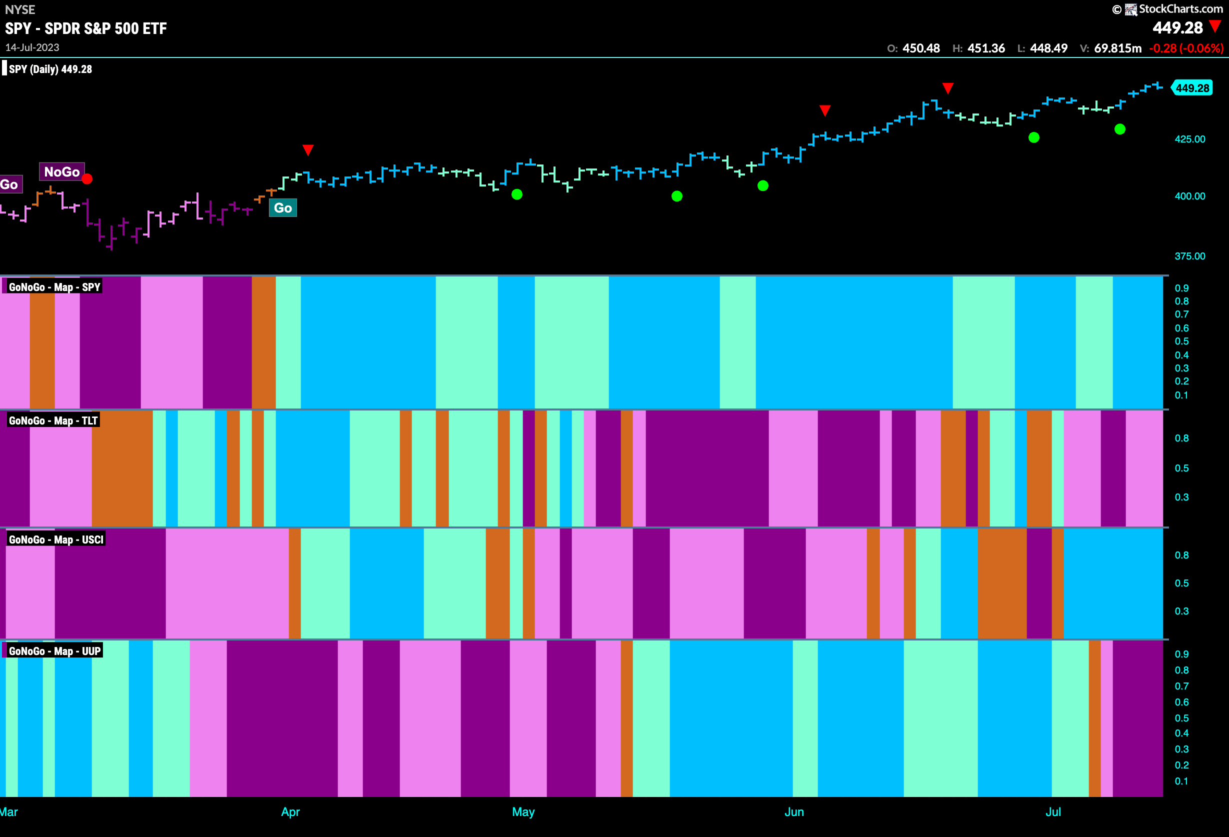This screenshot has height=837, width=1229.
Task: Click the red dot beside NoGo label
Action: pyautogui.click(x=87, y=178)
